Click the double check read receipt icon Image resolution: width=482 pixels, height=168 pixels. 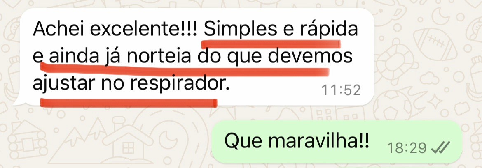(x=440, y=148)
